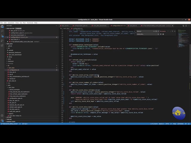Toggle Preserve Case in replace field
Viewport: 191px width, 143px height.
click(x=158, y=34)
